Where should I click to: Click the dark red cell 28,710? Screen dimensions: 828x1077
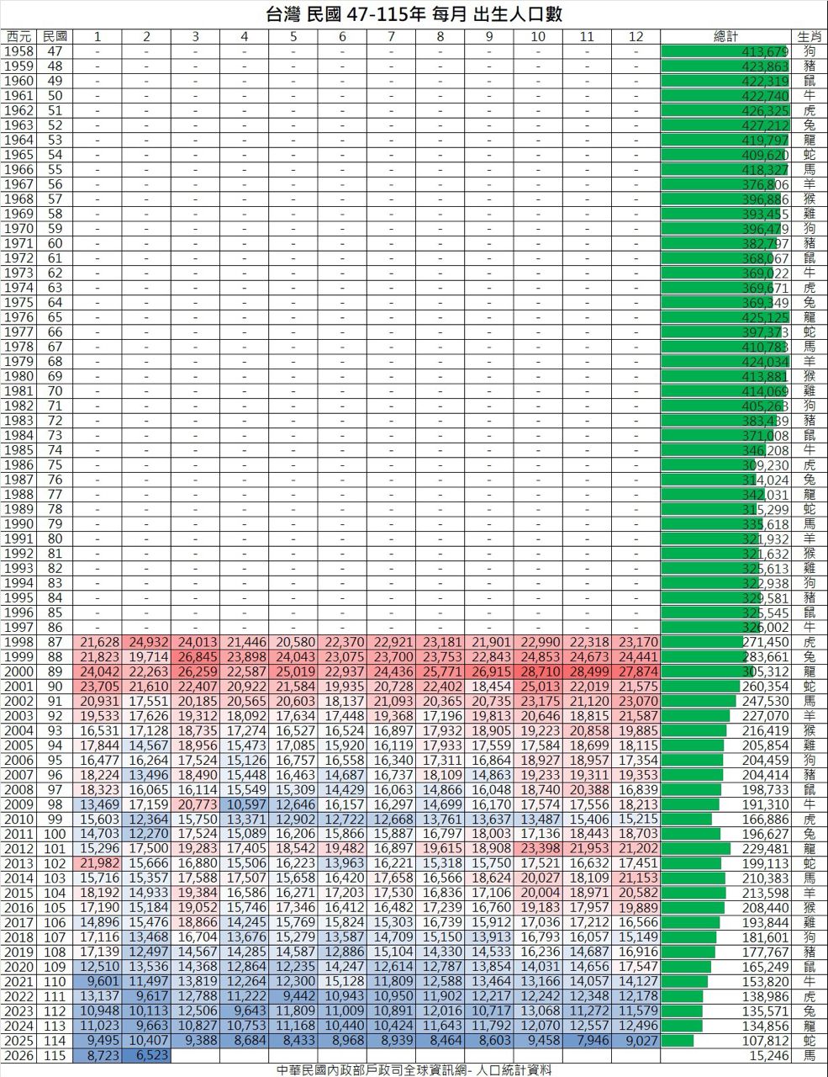point(538,671)
